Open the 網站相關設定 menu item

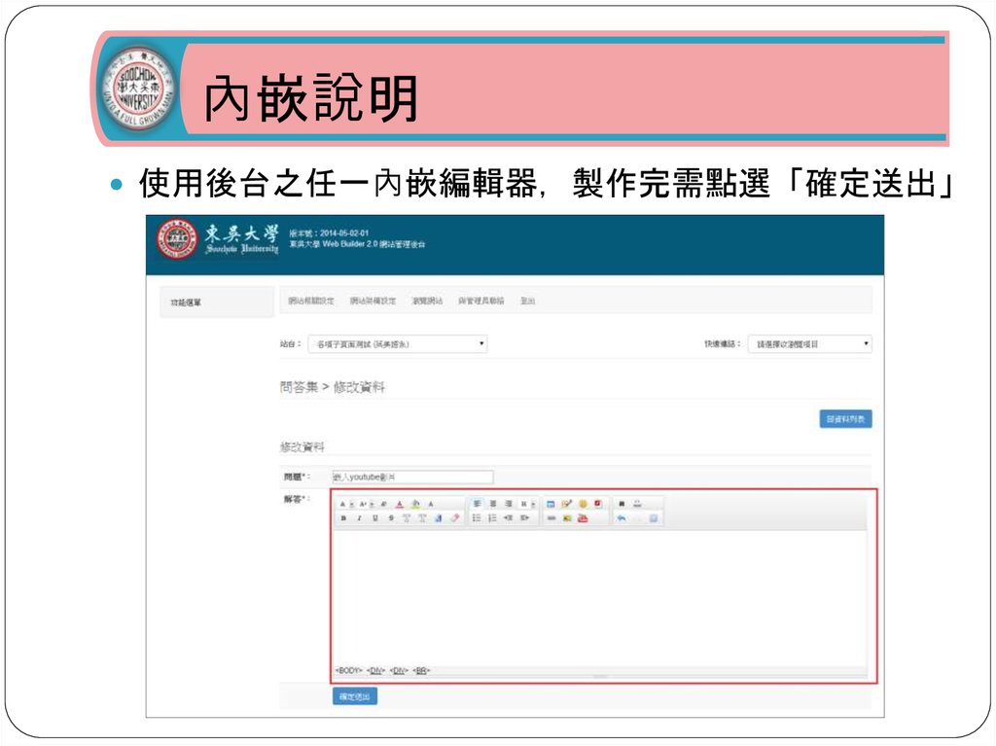click(x=311, y=302)
